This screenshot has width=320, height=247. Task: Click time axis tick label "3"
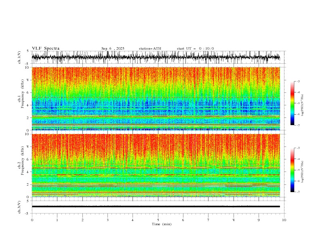(107, 220)
